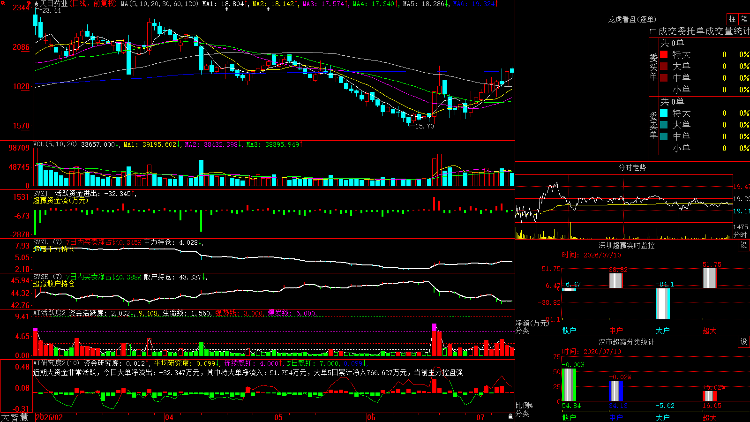Click the 分时走势 panel title
Image resolution: width=750 pixels, height=422 pixels.
(632, 167)
